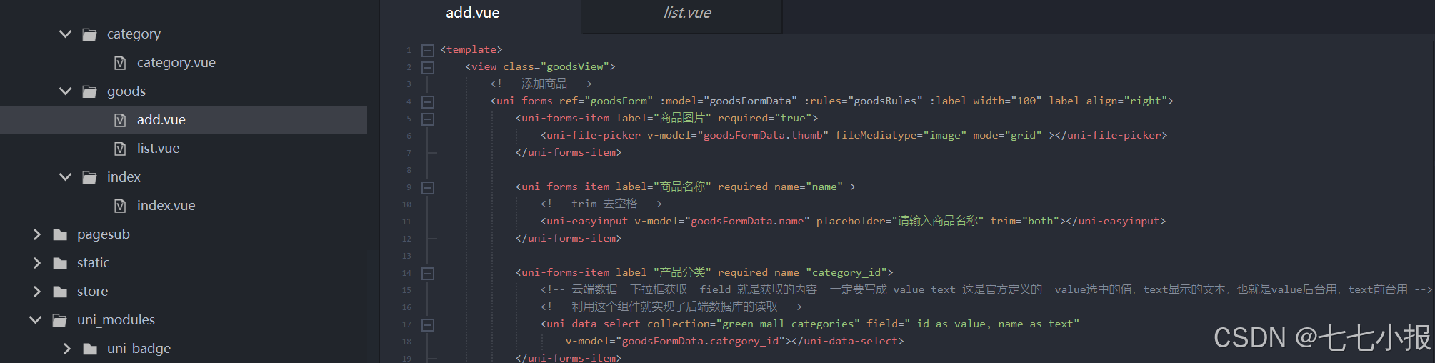Screen dimensions: 1435x363
Task: Switch to the list.vue editor tab
Action: pos(687,13)
